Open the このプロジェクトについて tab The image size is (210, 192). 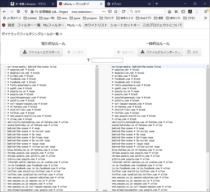162,25
